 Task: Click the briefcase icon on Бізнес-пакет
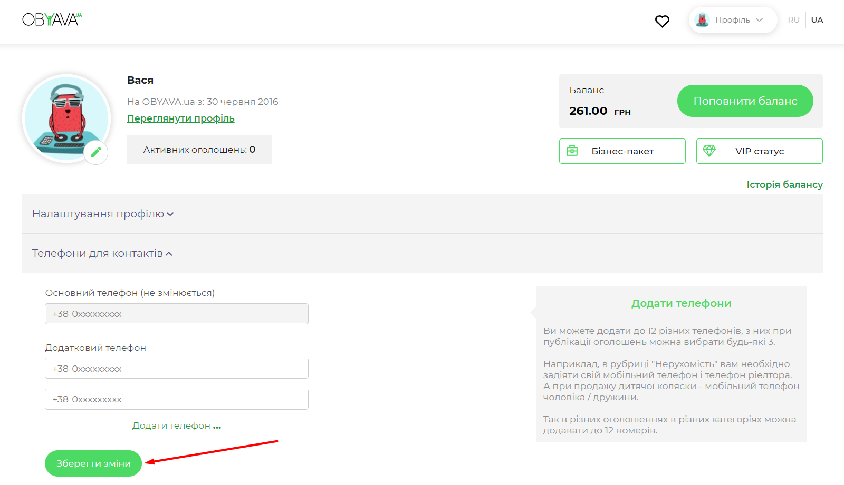click(x=572, y=151)
